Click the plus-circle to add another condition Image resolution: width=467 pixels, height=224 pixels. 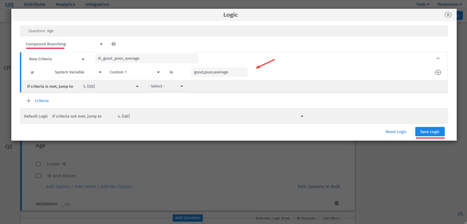438,72
